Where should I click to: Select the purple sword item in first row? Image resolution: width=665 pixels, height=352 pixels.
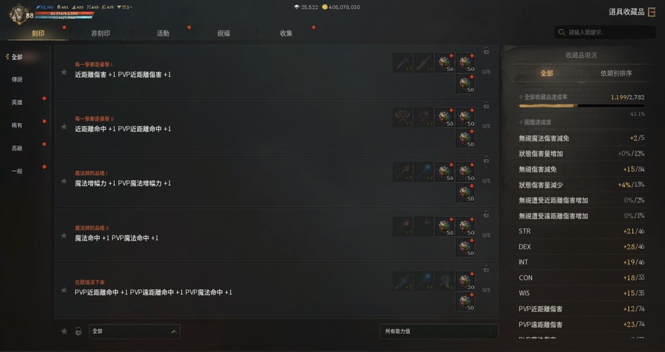[402, 63]
